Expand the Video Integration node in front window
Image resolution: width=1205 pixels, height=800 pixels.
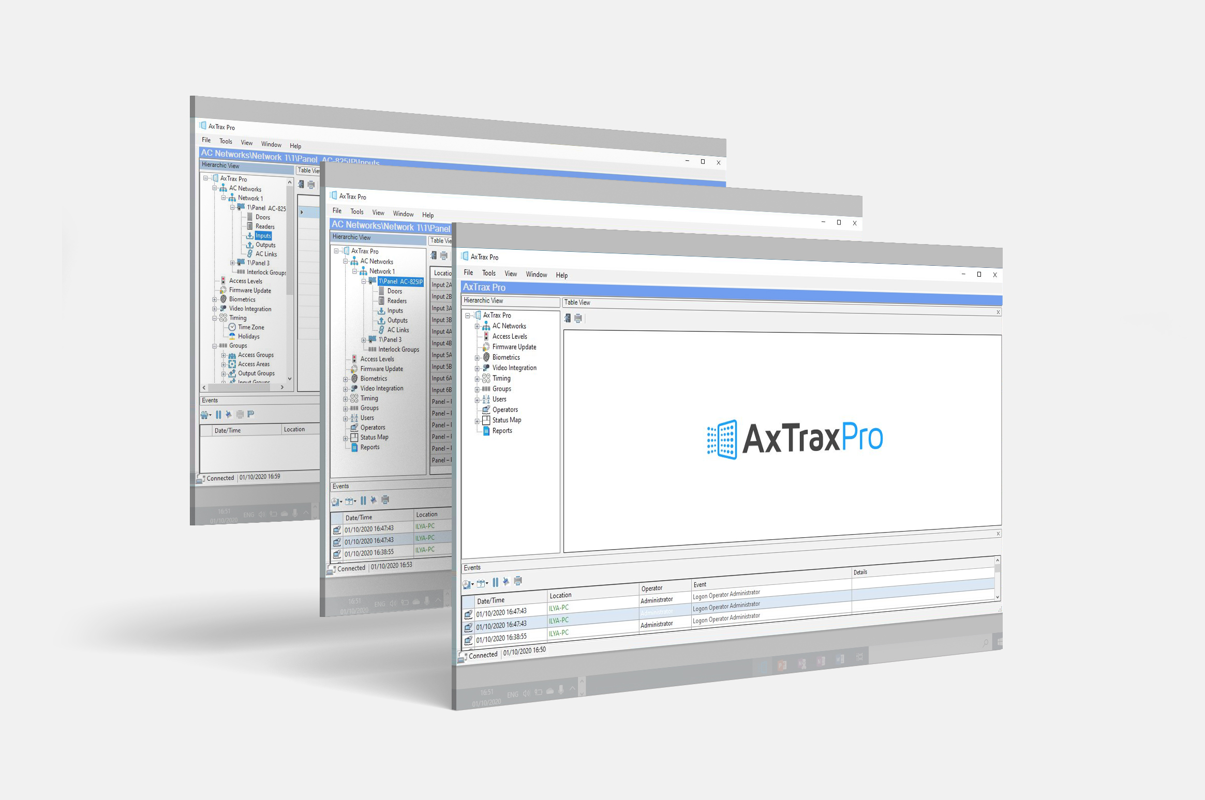pos(477,368)
